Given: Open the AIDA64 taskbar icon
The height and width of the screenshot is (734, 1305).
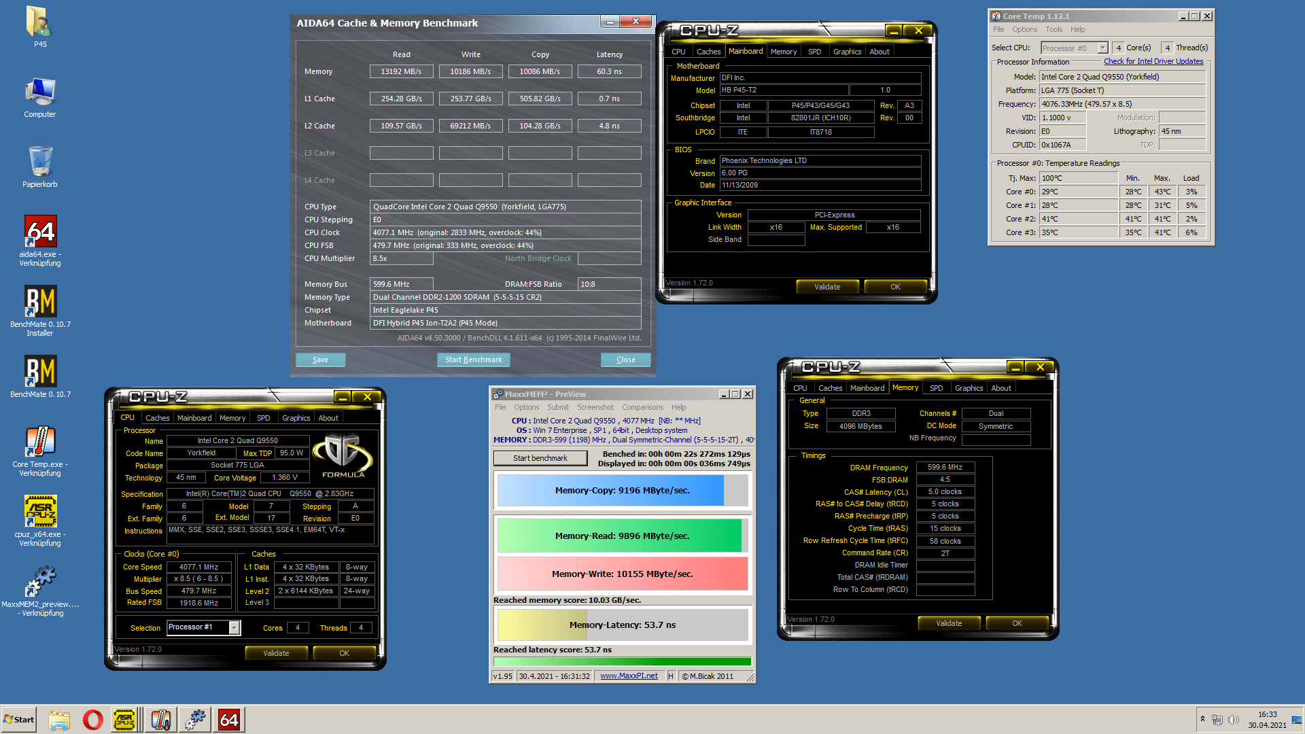Looking at the screenshot, I should (x=229, y=720).
